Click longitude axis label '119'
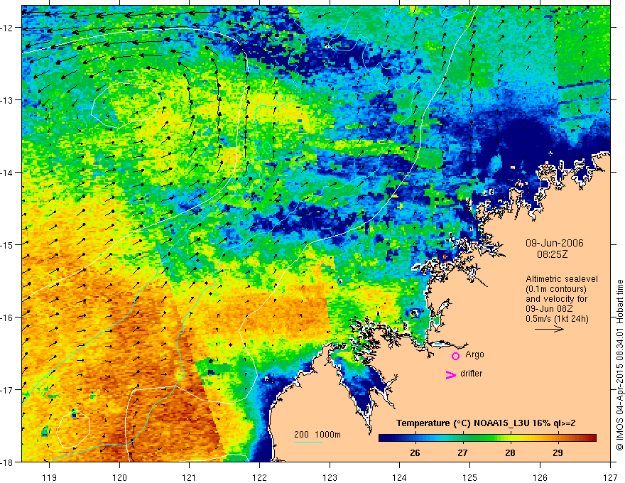The height and width of the screenshot is (483, 625). pyautogui.click(x=50, y=477)
